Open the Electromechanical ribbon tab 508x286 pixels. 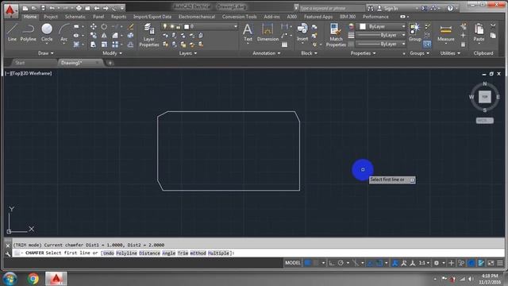pos(197,17)
